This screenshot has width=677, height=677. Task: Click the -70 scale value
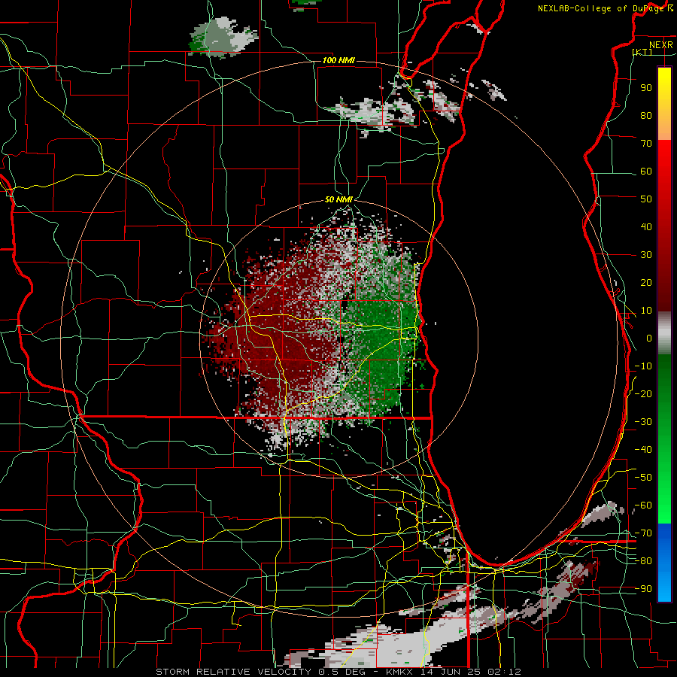[x=643, y=533]
